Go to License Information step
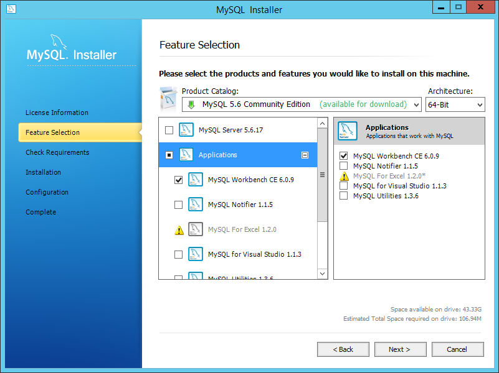Viewport: 499px width, 373px height. point(57,113)
